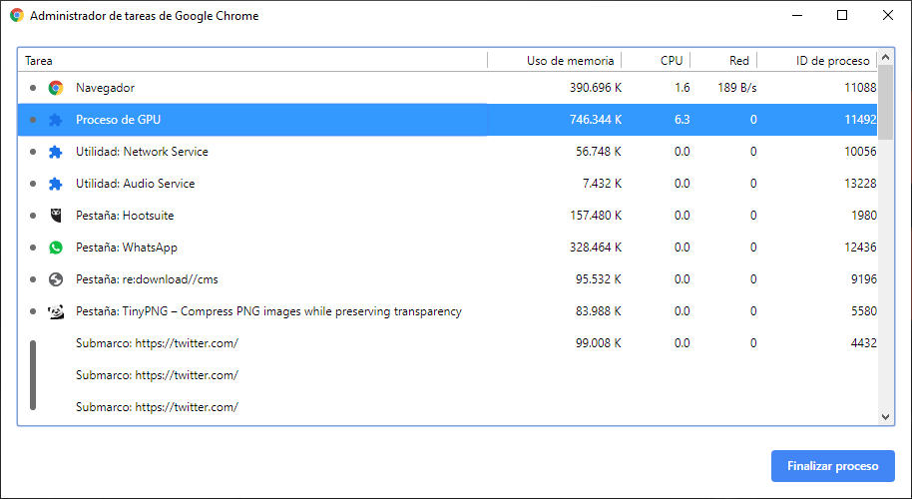Click memory value 7.432 K

602,184
